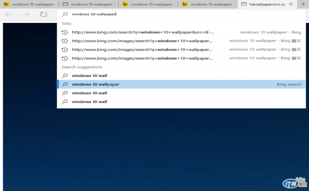Select the highlighted 'windows 10 wallpaper' suggestion
This screenshot has width=309, height=191.
[181, 84]
